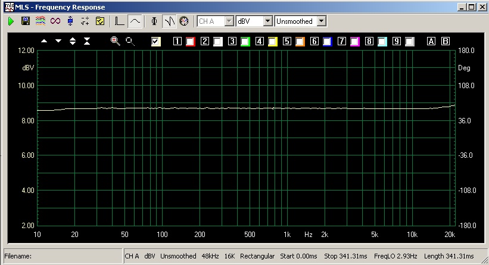The width and height of the screenshot is (489, 265).
Task: Open the options checklist icon
Action: coord(100,21)
